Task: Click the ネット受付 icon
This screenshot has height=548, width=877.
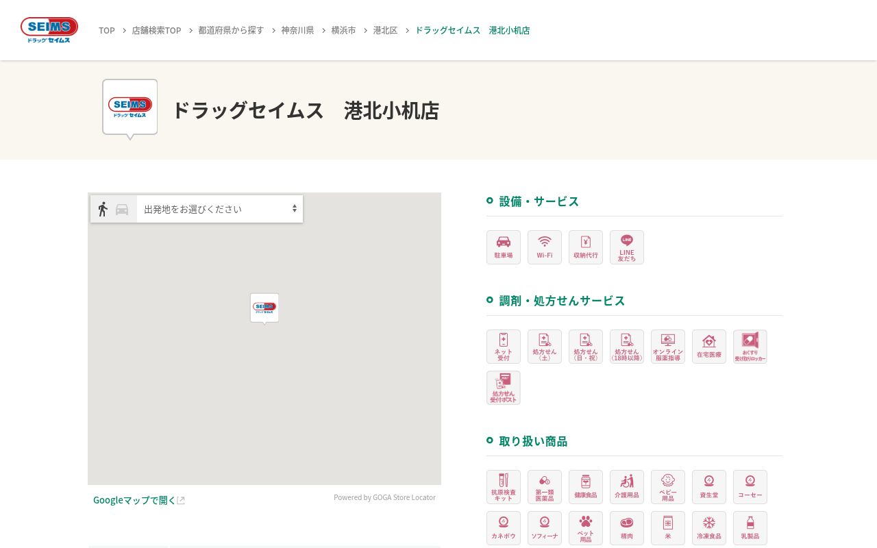Action: 504,347
